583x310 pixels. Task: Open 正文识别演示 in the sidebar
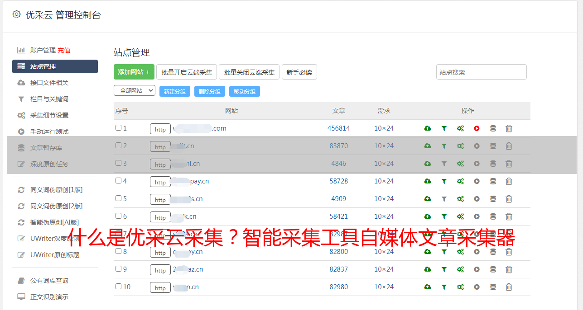tap(49, 297)
